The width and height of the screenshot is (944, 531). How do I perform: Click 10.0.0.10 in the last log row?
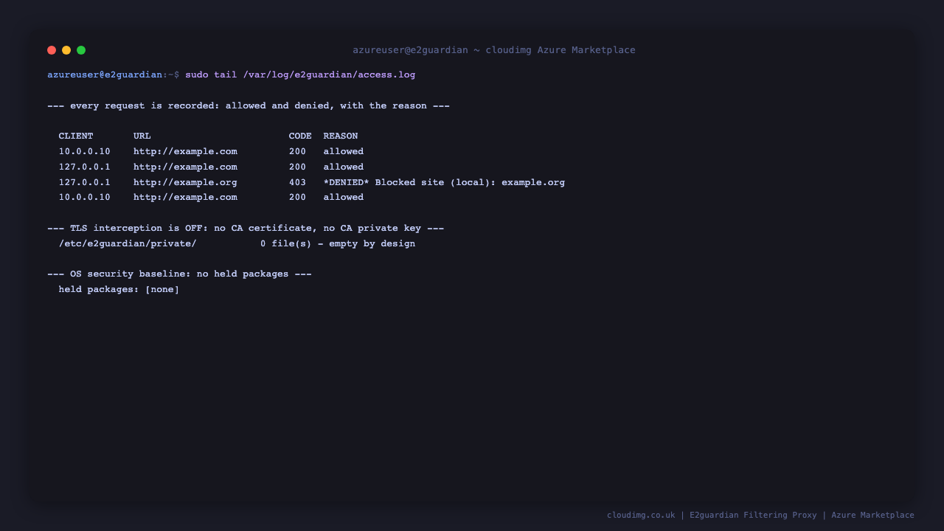[x=85, y=197]
